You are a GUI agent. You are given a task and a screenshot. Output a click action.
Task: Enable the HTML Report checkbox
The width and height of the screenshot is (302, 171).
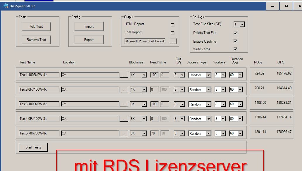coord(172,25)
